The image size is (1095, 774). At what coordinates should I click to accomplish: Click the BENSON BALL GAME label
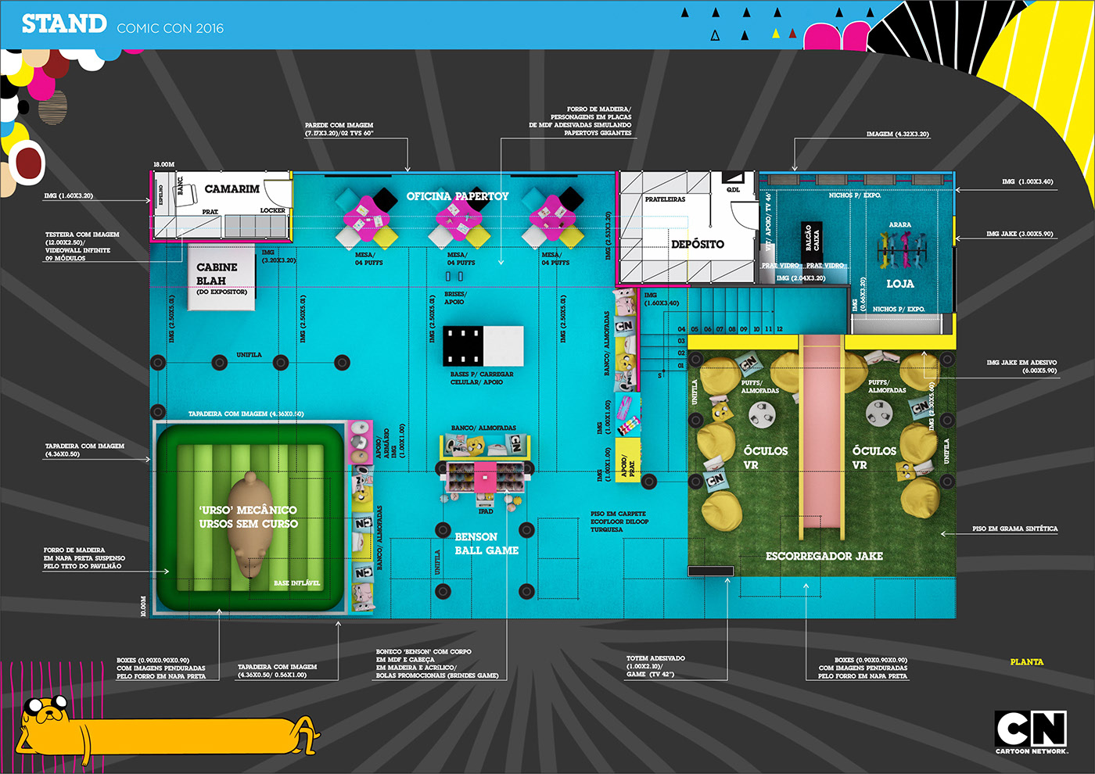coord(486,543)
